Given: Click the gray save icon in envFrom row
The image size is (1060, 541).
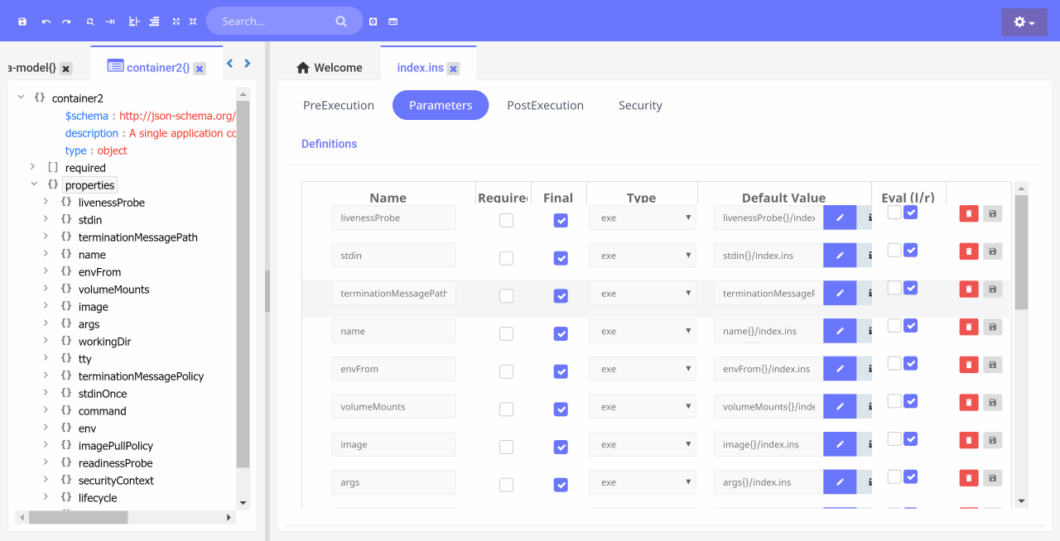Looking at the screenshot, I should pos(992,365).
